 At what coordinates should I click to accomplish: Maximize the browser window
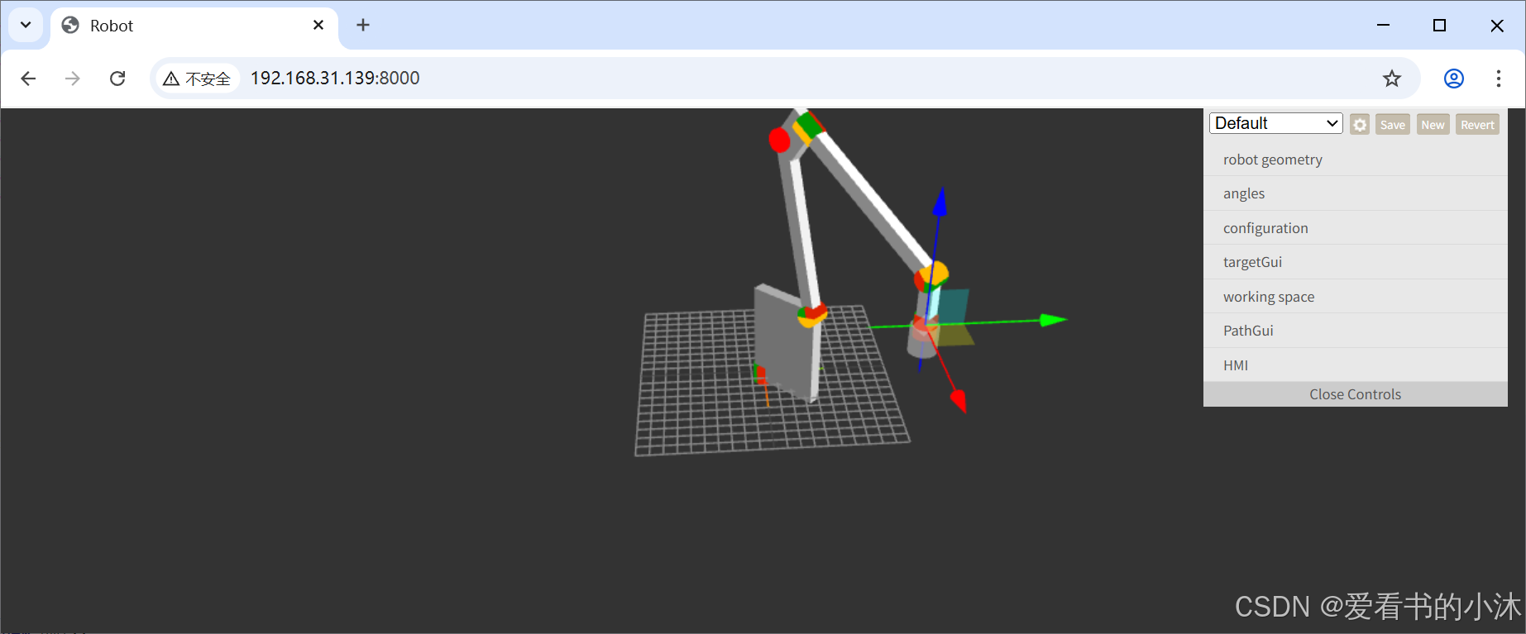point(1439,25)
